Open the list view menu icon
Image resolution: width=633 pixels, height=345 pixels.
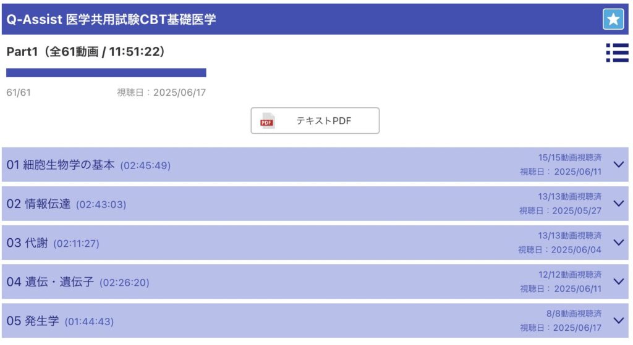[x=617, y=53]
